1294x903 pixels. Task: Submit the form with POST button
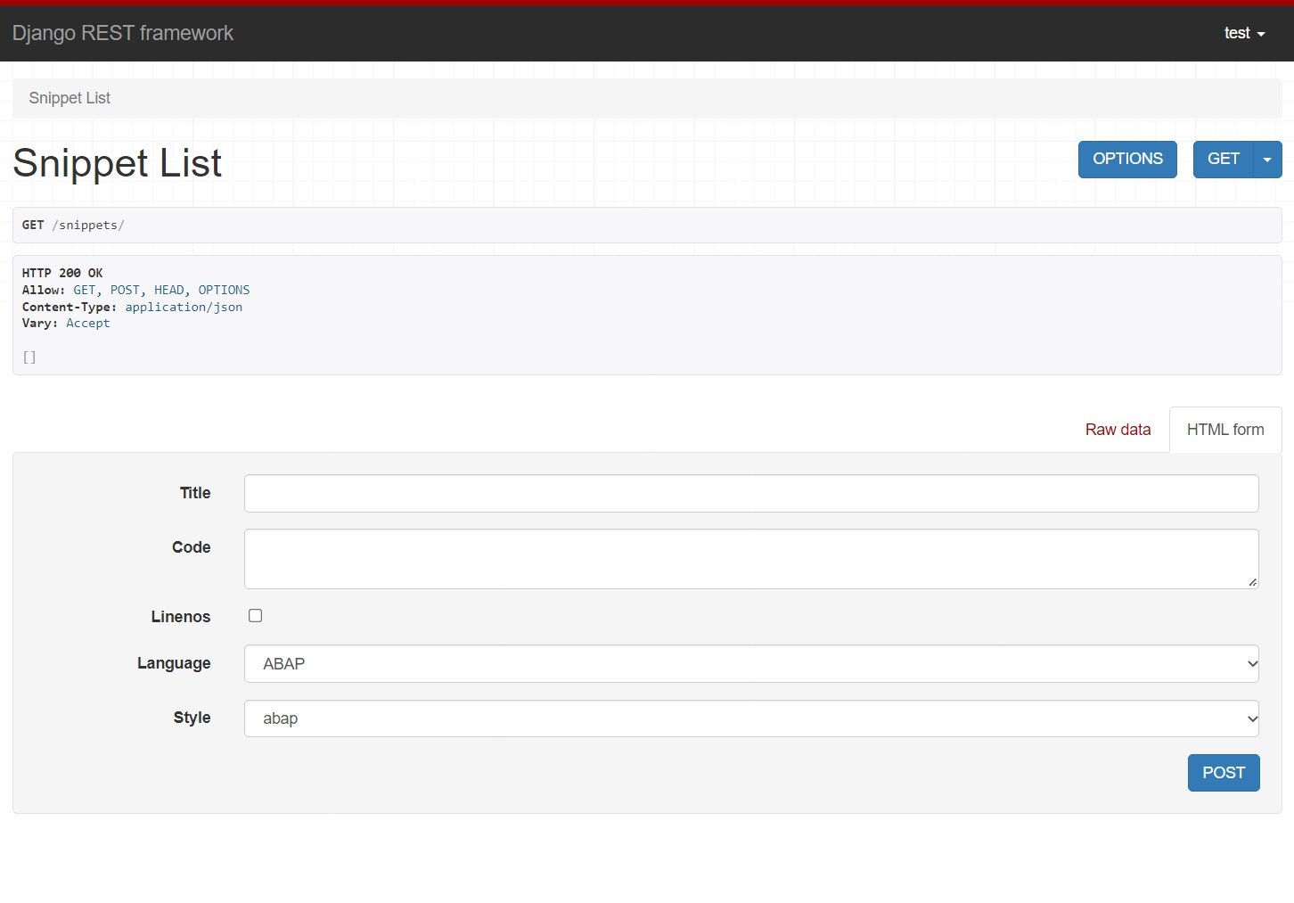tap(1224, 773)
